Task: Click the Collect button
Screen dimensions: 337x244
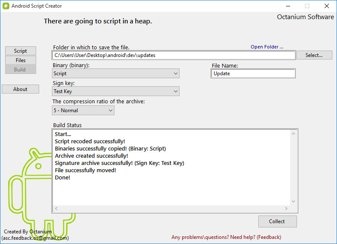Action: point(277,221)
